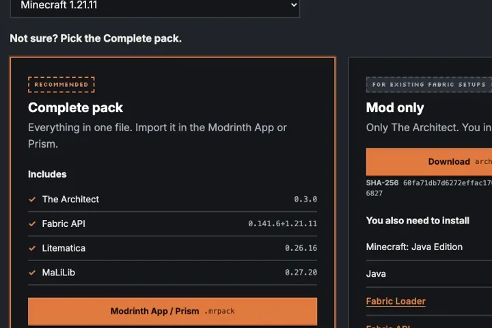Click the Only The Architect description
The width and height of the screenshot is (492, 328).
coord(429,127)
